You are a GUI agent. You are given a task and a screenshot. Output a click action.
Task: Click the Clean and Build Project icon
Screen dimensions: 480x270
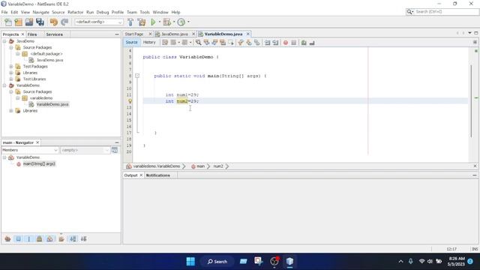(142, 22)
